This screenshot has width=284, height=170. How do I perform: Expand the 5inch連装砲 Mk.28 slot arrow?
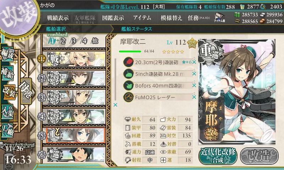[x=193, y=70]
